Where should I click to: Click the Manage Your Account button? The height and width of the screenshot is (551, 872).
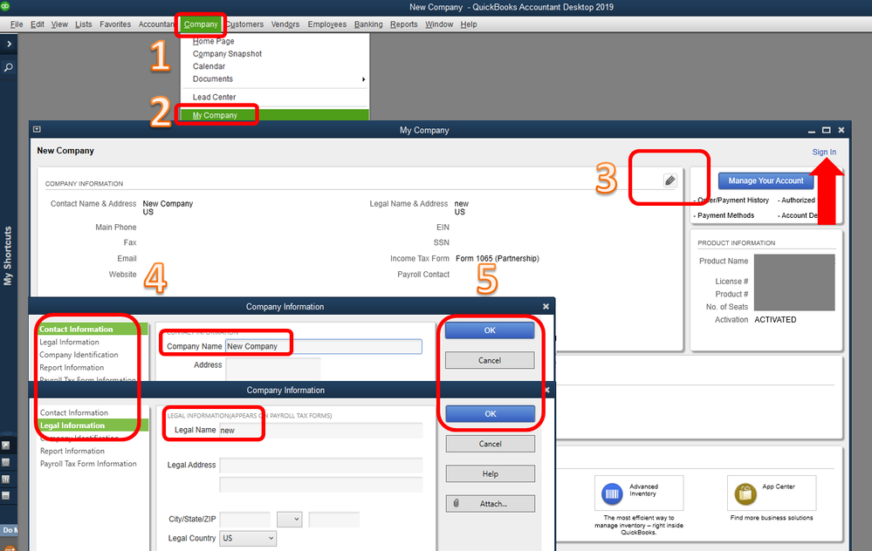coord(766,181)
